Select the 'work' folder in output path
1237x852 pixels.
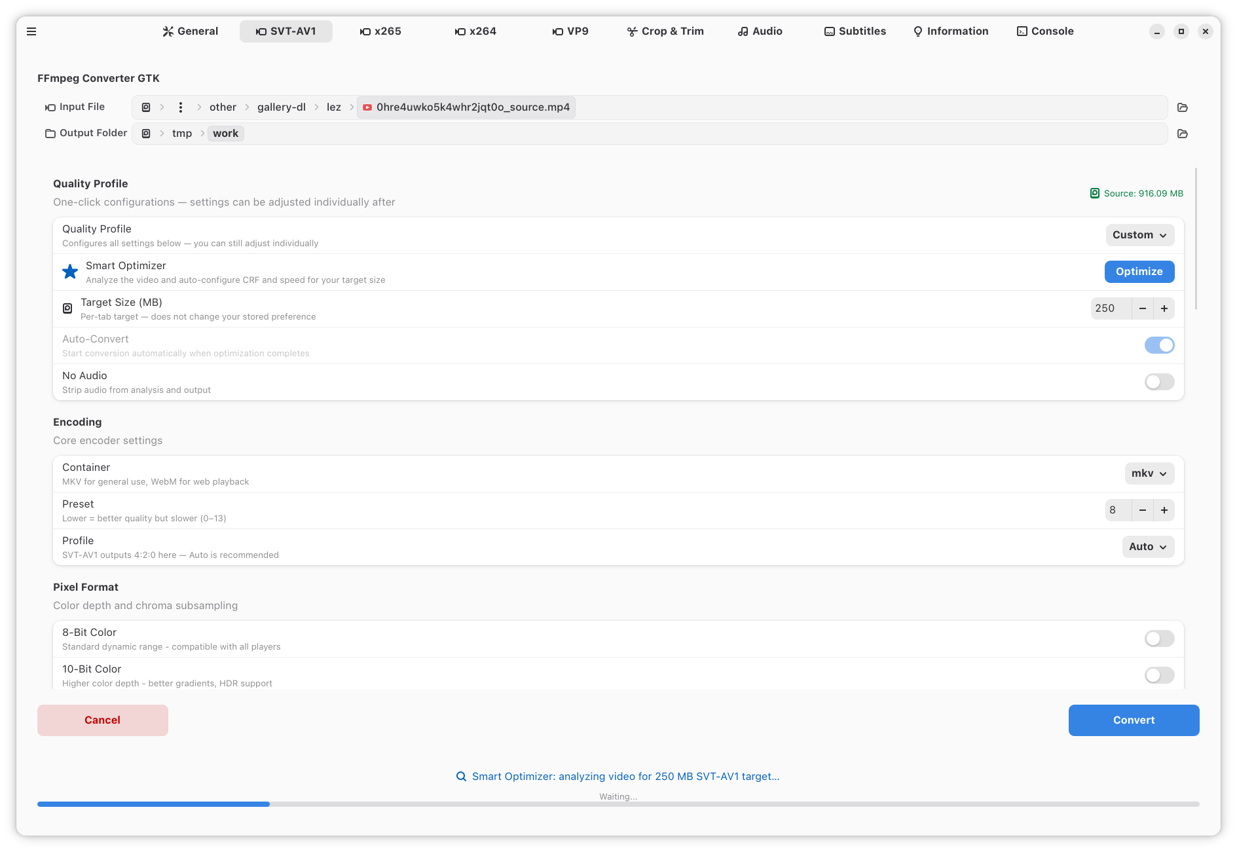click(x=226, y=134)
